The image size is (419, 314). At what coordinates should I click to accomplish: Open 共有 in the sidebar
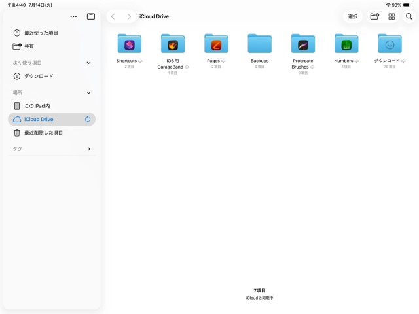click(52, 46)
